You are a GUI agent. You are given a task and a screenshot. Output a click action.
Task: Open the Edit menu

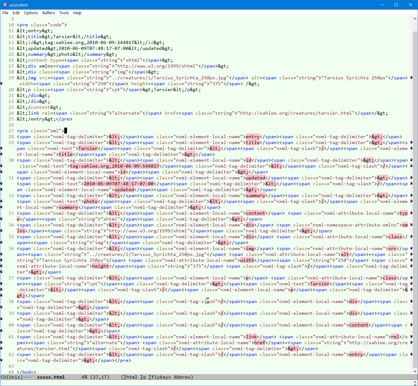pyautogui.click(x=16, y=13)
